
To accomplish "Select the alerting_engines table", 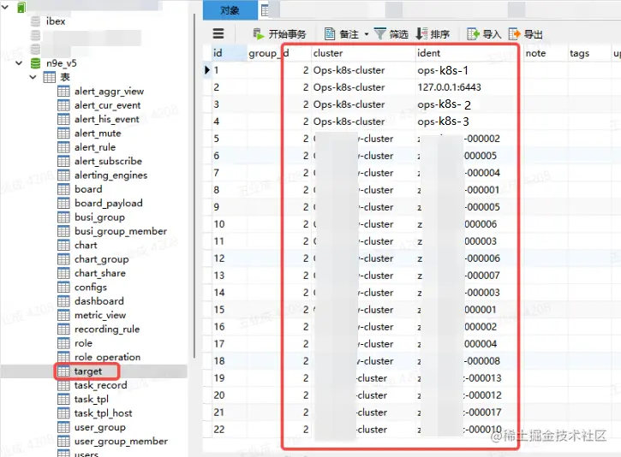I will 110,175.
